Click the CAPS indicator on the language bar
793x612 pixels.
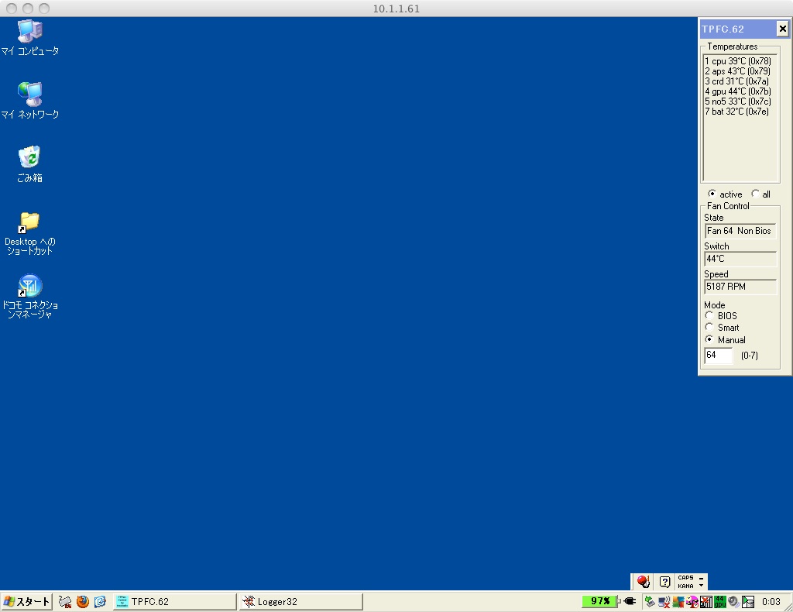pyautogui.click(x=686, y=578)
